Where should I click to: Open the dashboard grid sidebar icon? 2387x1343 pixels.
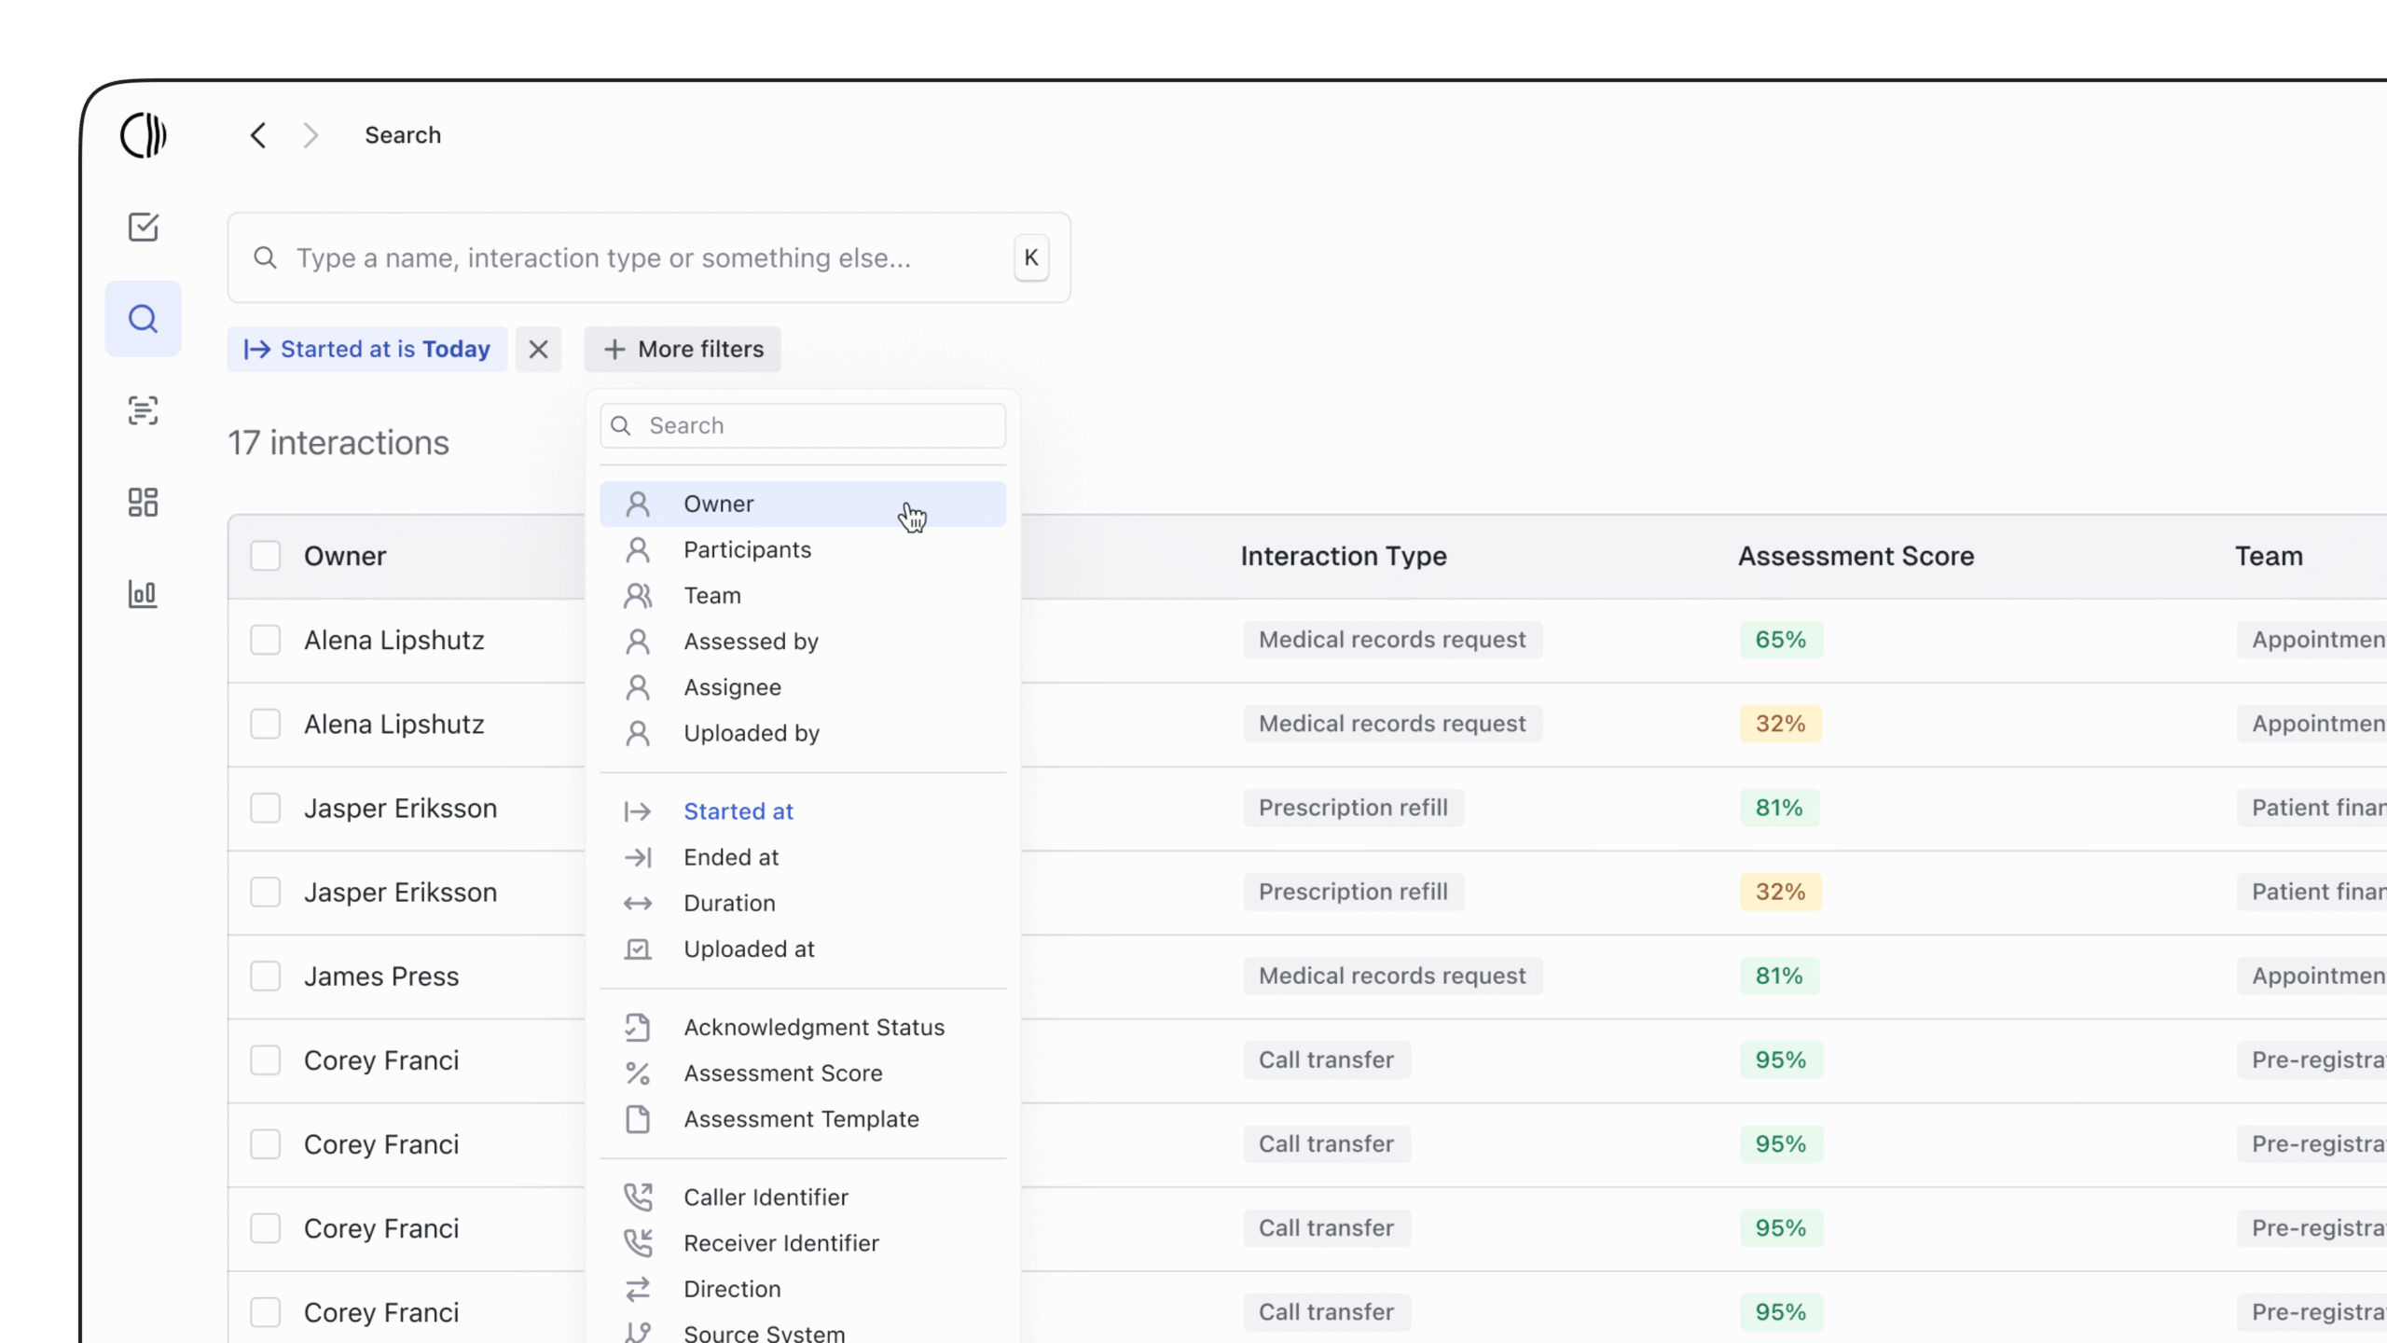[143, 502]
